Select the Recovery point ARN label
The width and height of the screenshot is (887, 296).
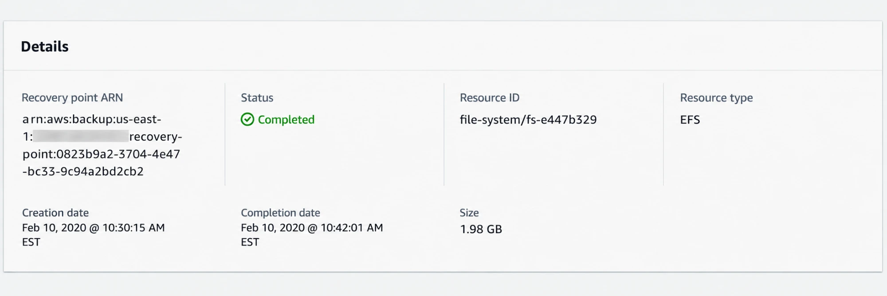click(72, 97)
